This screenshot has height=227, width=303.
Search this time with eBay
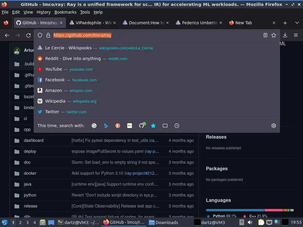130,126
